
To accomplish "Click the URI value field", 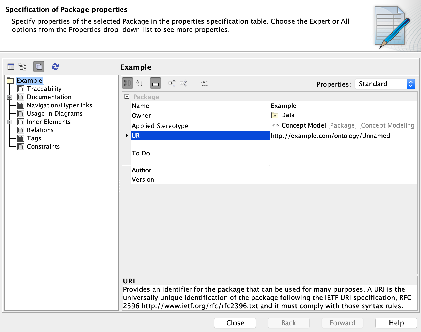I will [x=343, y=136].
